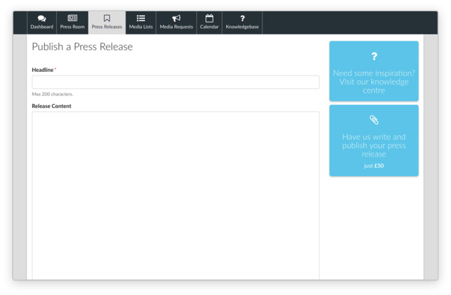
Task: Focus the Headline input field
Action: click(176, 82)
